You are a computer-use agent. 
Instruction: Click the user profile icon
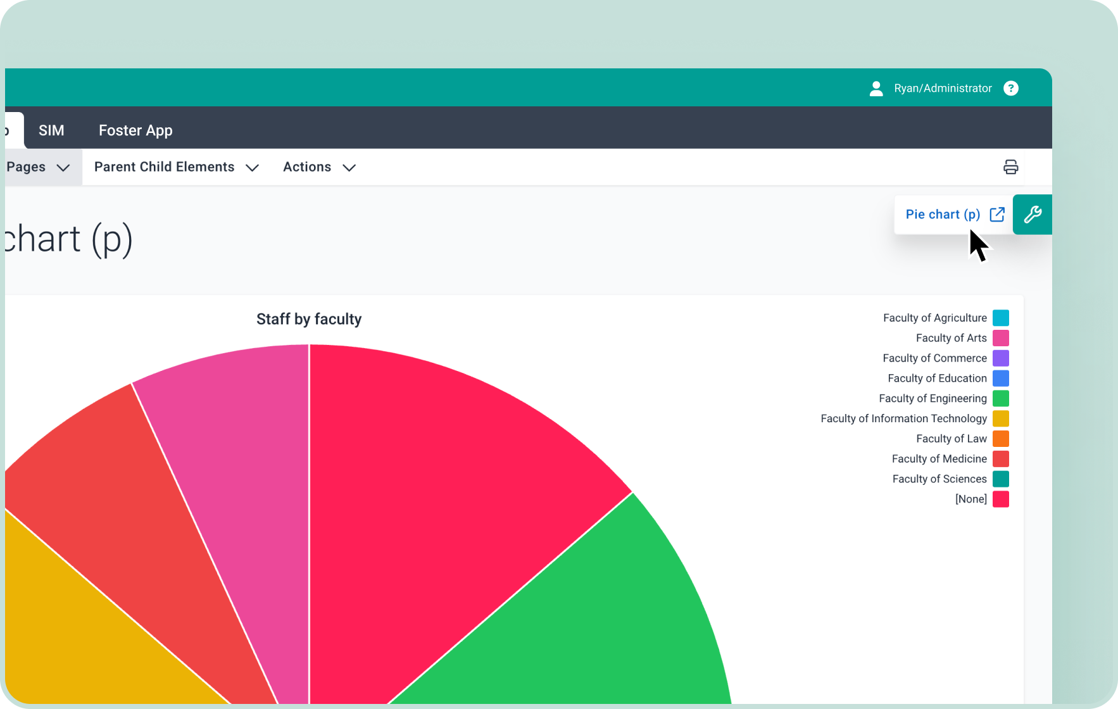coord(876,89)
